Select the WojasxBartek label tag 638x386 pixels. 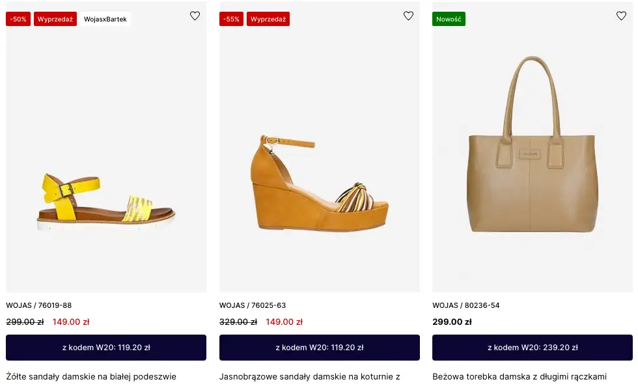click(105, 19)
